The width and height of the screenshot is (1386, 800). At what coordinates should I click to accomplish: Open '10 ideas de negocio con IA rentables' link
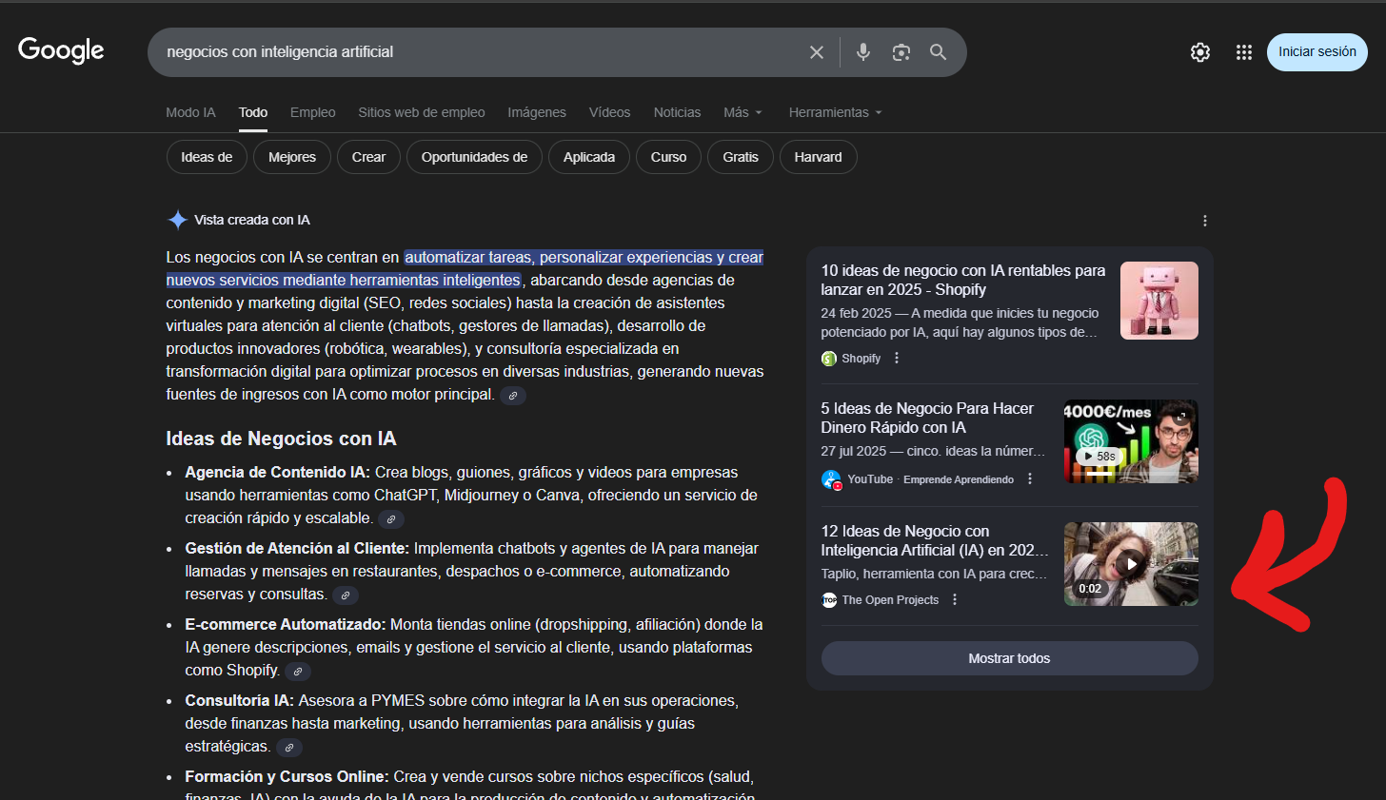tap(963, 280)
